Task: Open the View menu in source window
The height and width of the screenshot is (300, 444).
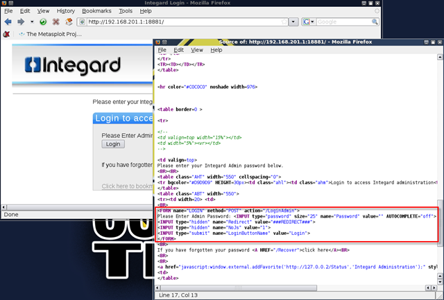Action: (x=197, y=50)
